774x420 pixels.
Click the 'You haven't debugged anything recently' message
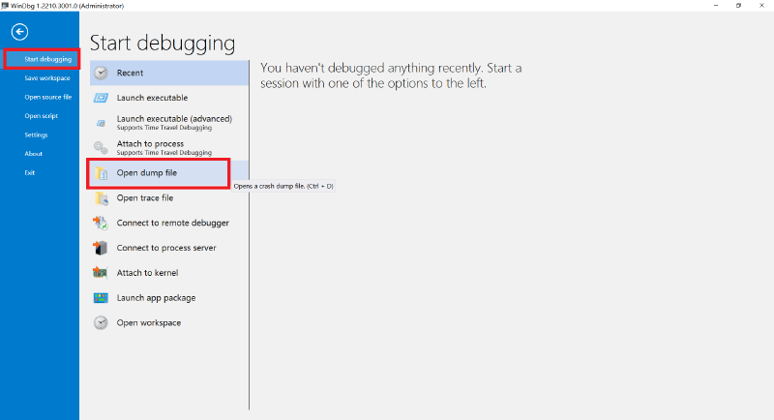tap(391, 75)
